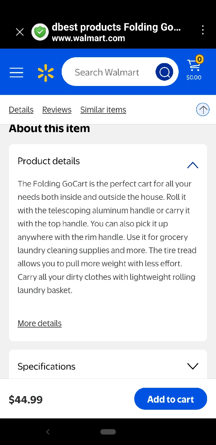Tap the Specifications heading text
This screenshot has width=216, height=445.
[47, 366]
